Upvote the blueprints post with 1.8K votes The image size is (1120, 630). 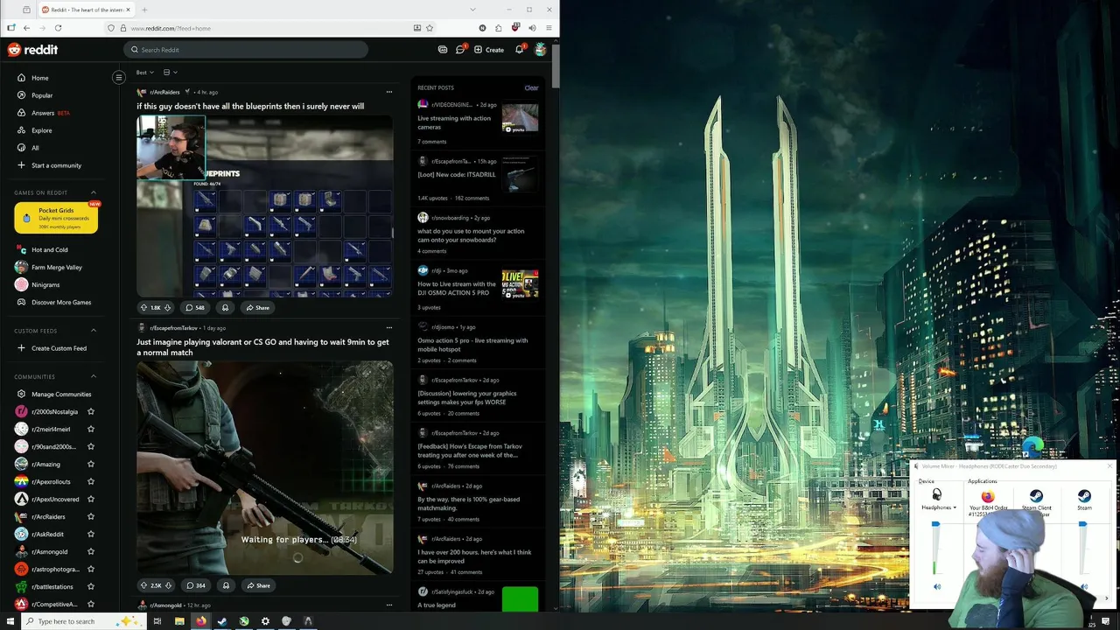(144, 308)
